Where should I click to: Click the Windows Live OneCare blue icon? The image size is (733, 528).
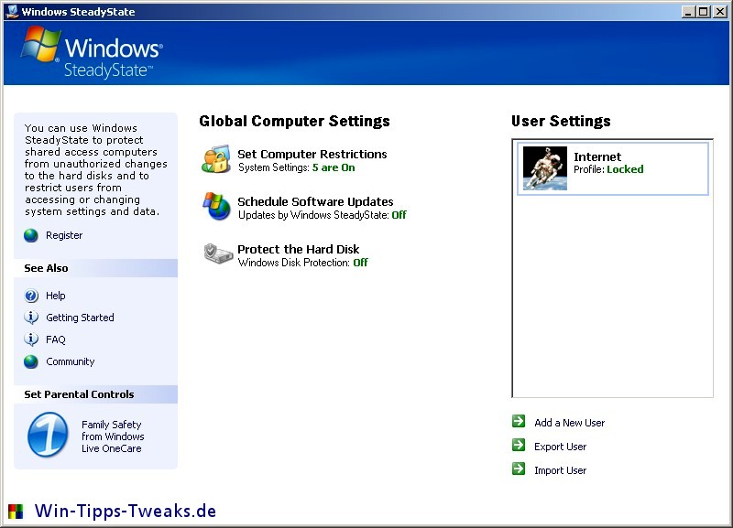(48, 435)
